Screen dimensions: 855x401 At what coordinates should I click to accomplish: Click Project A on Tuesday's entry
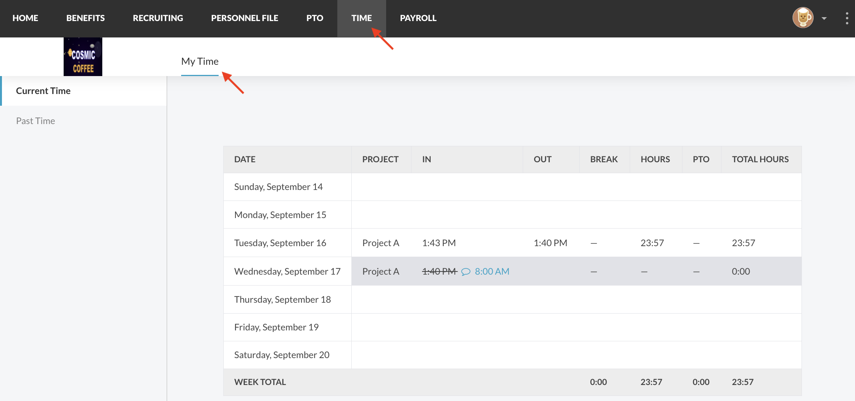(x=381, y=243)
